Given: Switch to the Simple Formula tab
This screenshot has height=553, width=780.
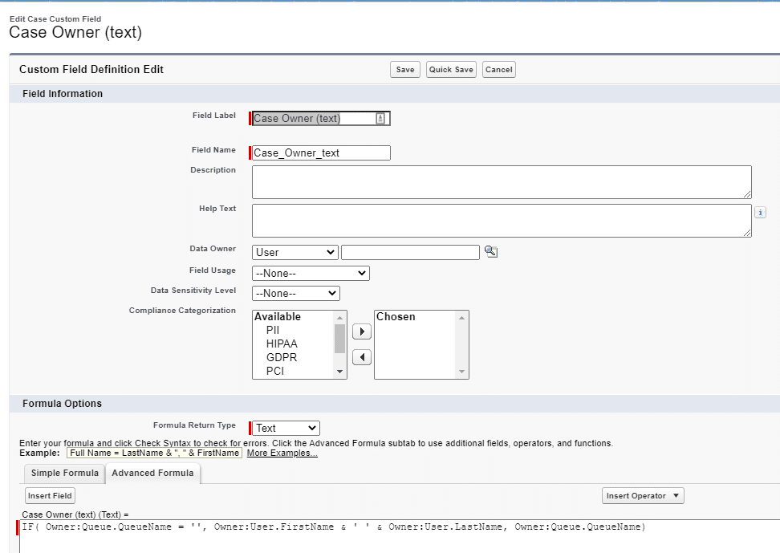Looking at the screenshot, I should tap(65, 473).
